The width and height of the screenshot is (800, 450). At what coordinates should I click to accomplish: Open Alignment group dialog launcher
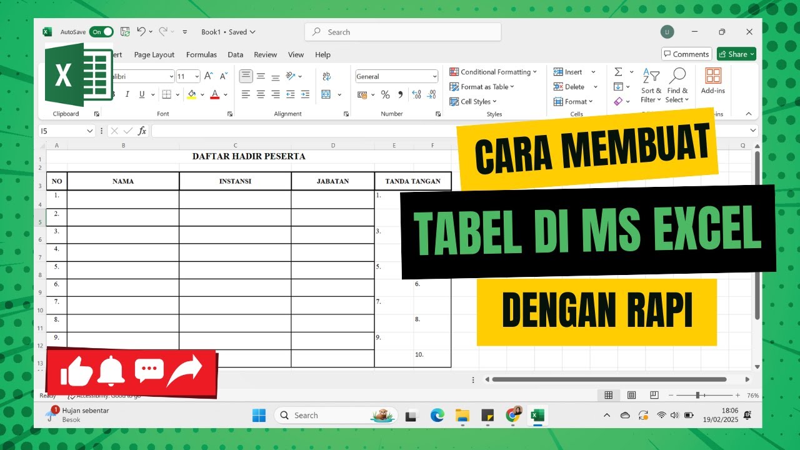click(346, 114)
